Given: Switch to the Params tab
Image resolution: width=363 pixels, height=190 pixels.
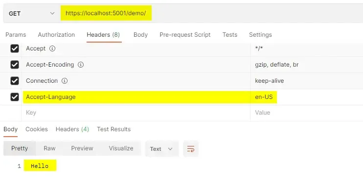Looking at the screenshot, I should (16, 35).
